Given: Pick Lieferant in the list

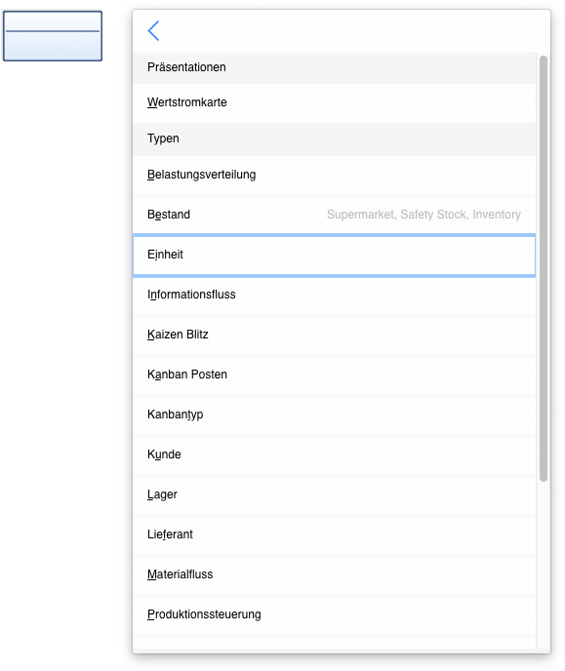Looking at the screenshot, I should (334, 534).
